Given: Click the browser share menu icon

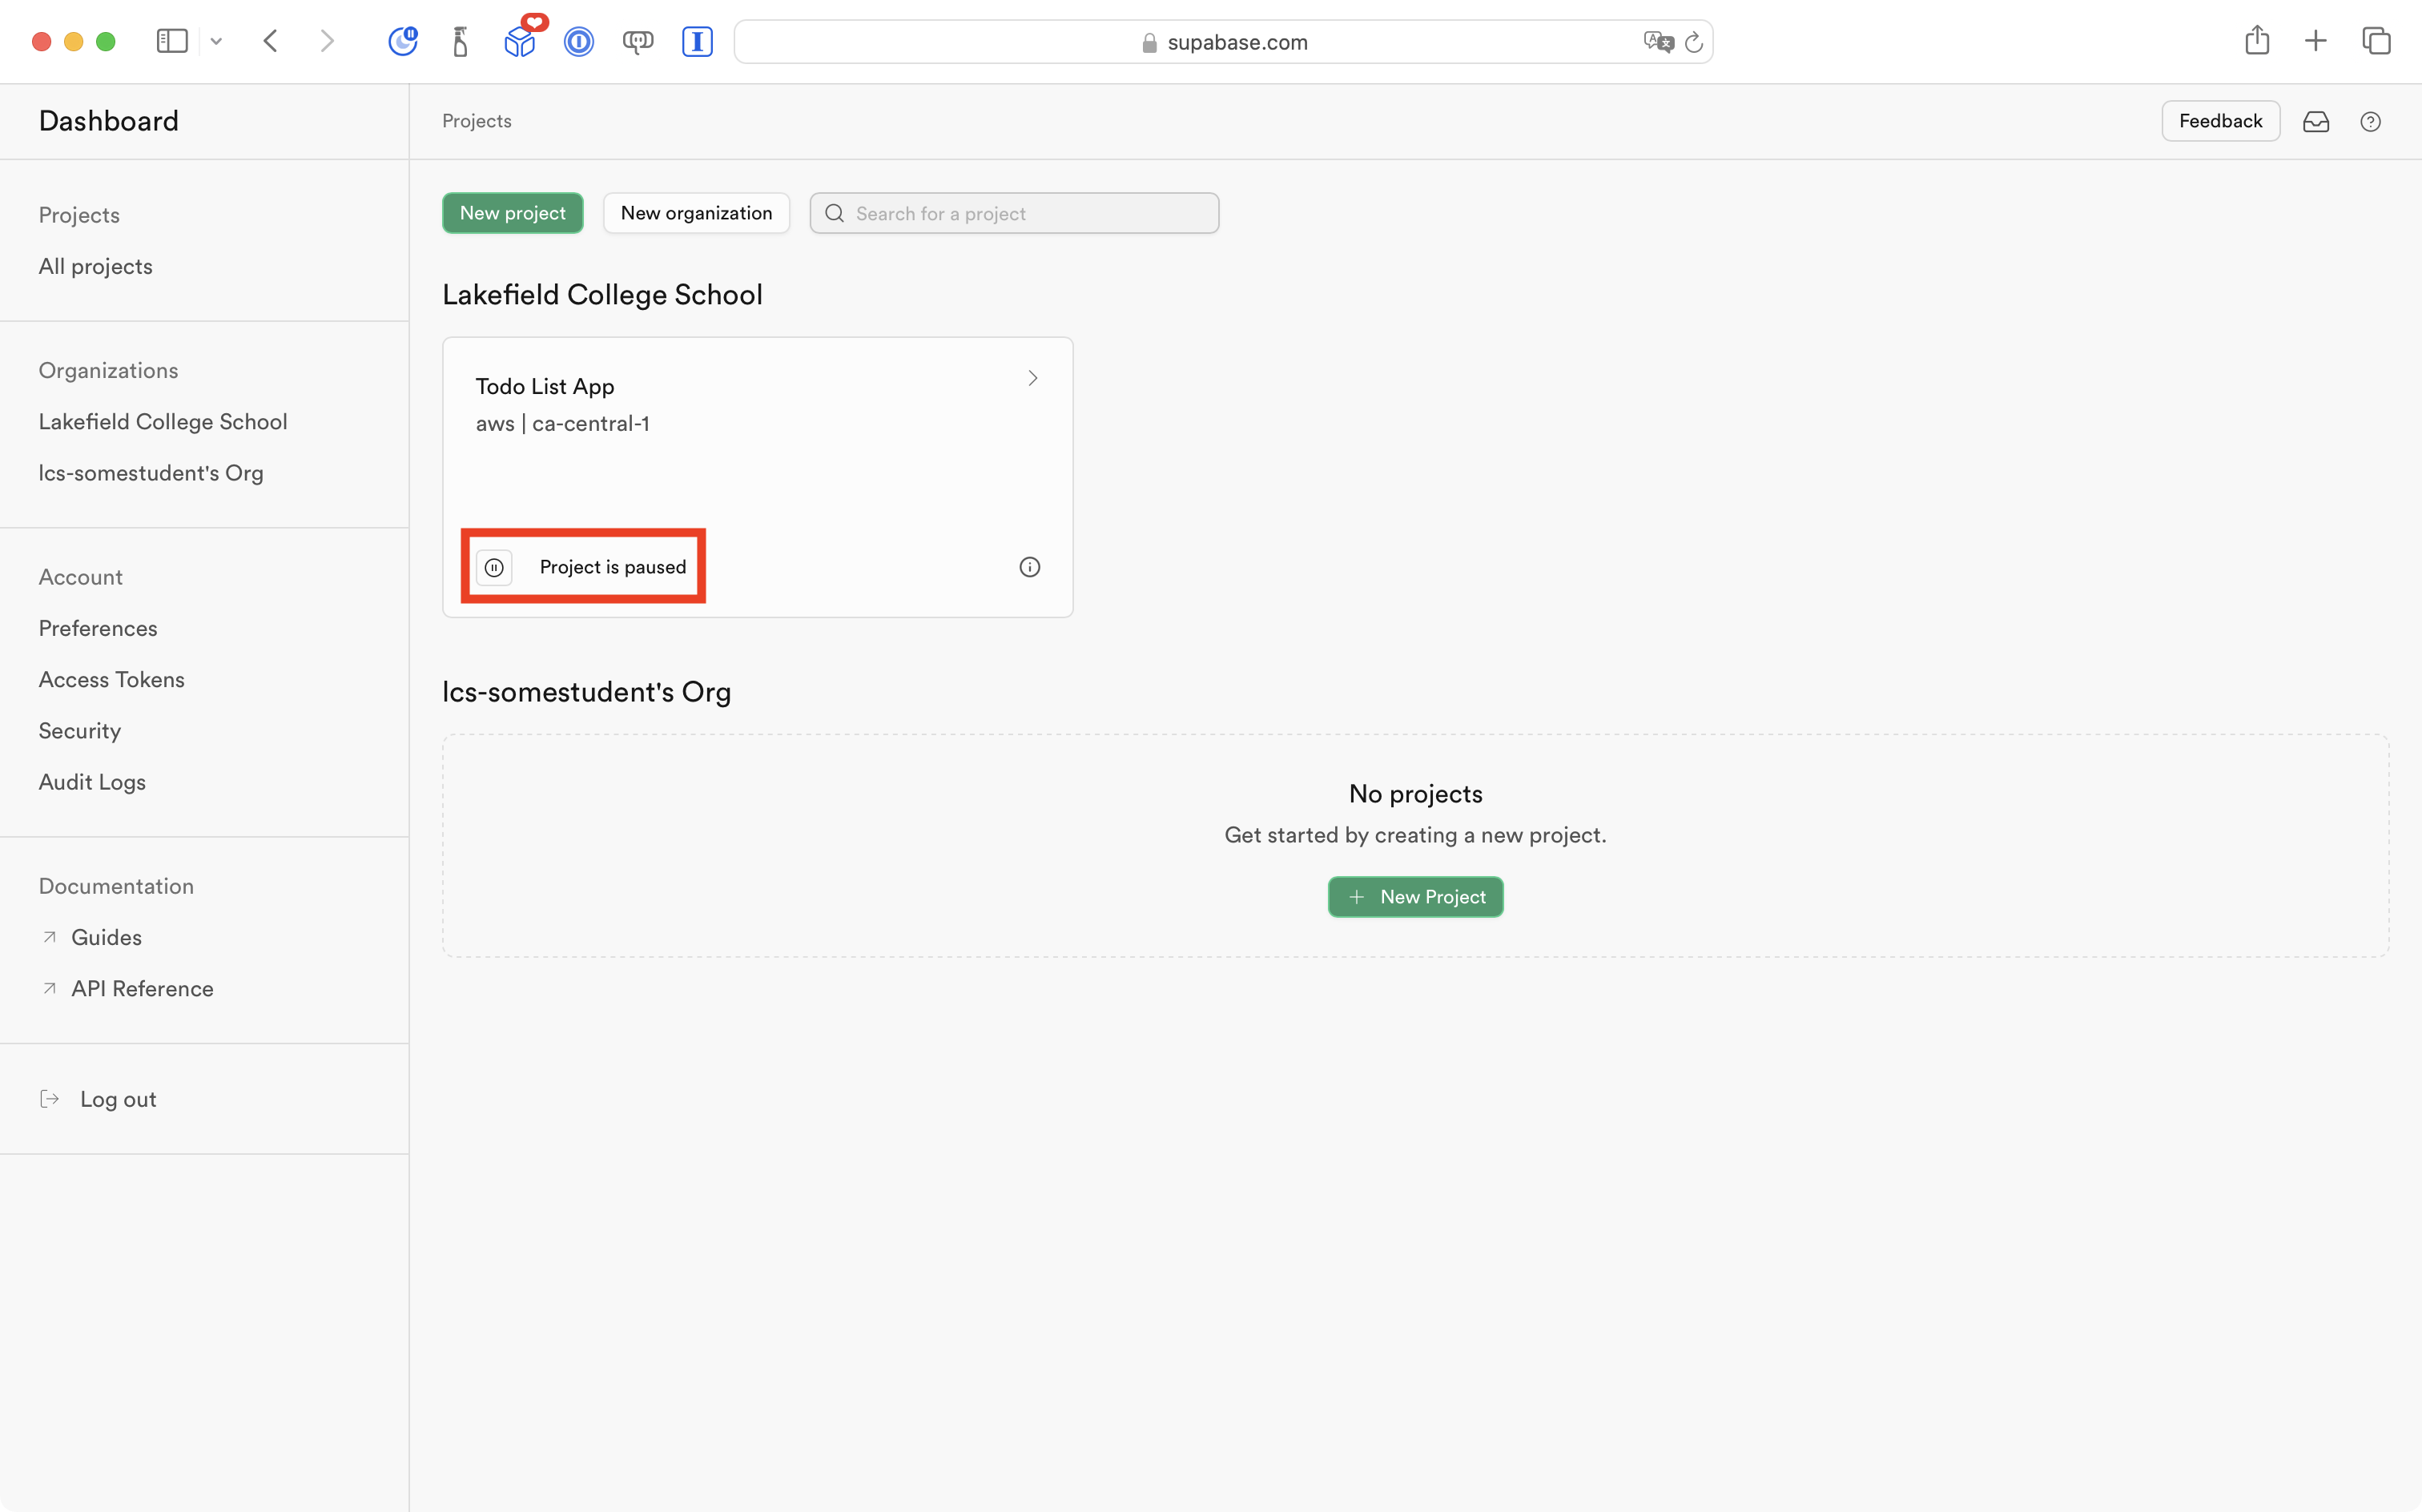Looking at the screenshot, I should 2257,41.
